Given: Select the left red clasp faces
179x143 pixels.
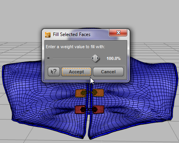Looking at the screenshot, I should click(80, 110).
